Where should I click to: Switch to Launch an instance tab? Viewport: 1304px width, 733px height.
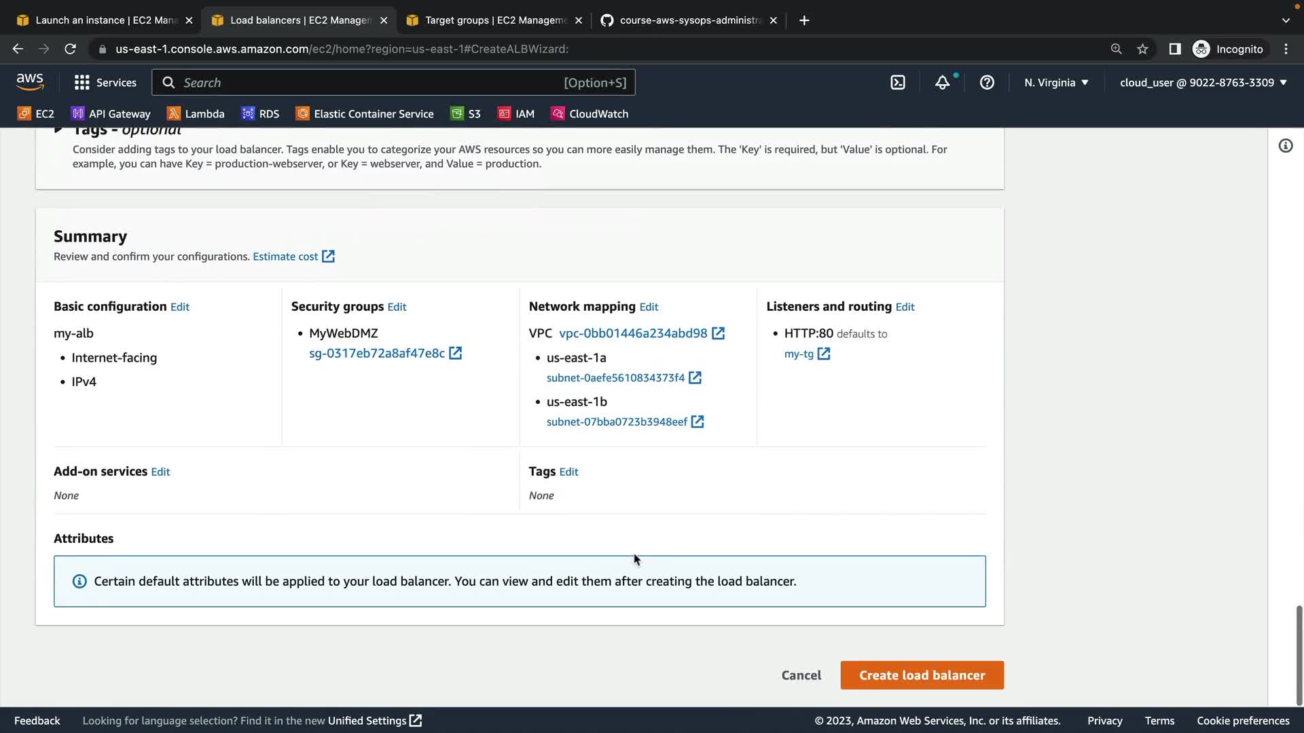105,20
